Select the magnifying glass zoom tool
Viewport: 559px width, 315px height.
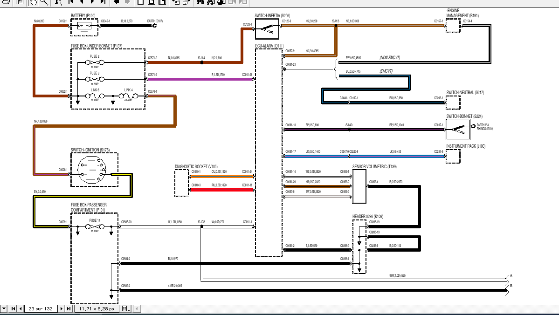pyautogui.click(x=44, y=2)
